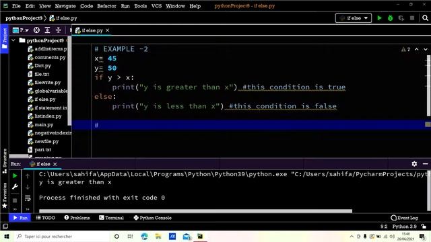Click the Run with Coverage icon in the toolbar

click(401, 18)
